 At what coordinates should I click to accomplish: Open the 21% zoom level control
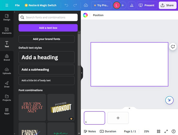pyautogui.click(x=146, y=131)
